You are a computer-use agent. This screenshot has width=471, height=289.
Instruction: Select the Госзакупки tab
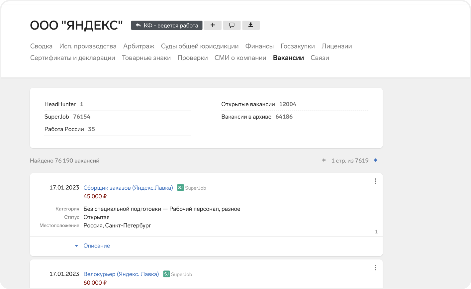[x=298, y=46]
